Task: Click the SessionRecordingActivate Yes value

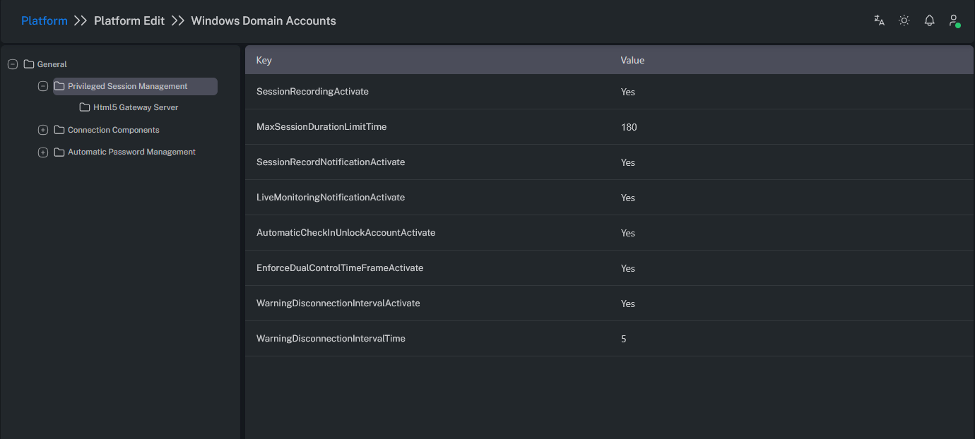Action: 628,92
